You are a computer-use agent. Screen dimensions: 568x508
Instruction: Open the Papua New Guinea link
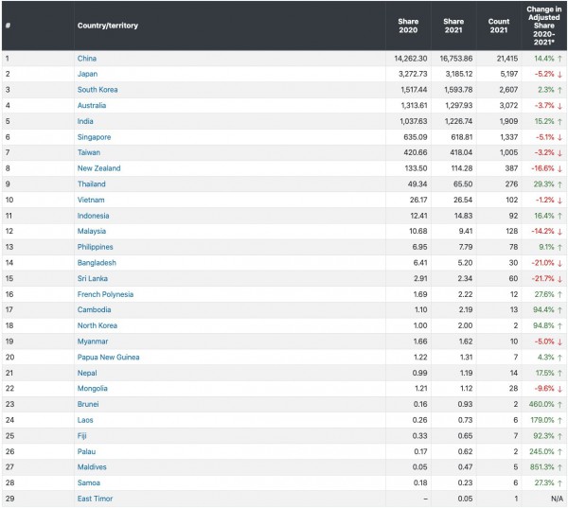click(x=108, y=357)
